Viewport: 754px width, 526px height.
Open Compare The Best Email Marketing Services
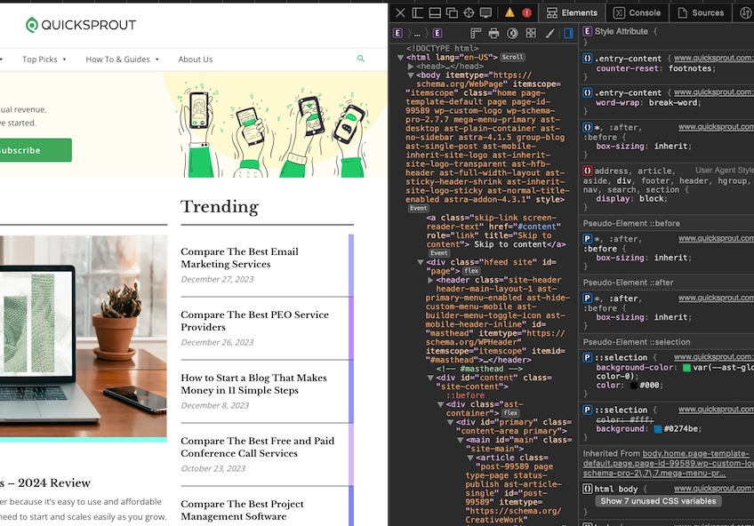pos(239,258)
